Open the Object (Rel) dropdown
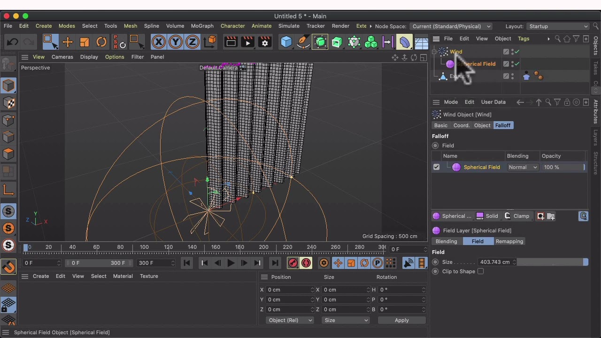 tap(289, 320)
